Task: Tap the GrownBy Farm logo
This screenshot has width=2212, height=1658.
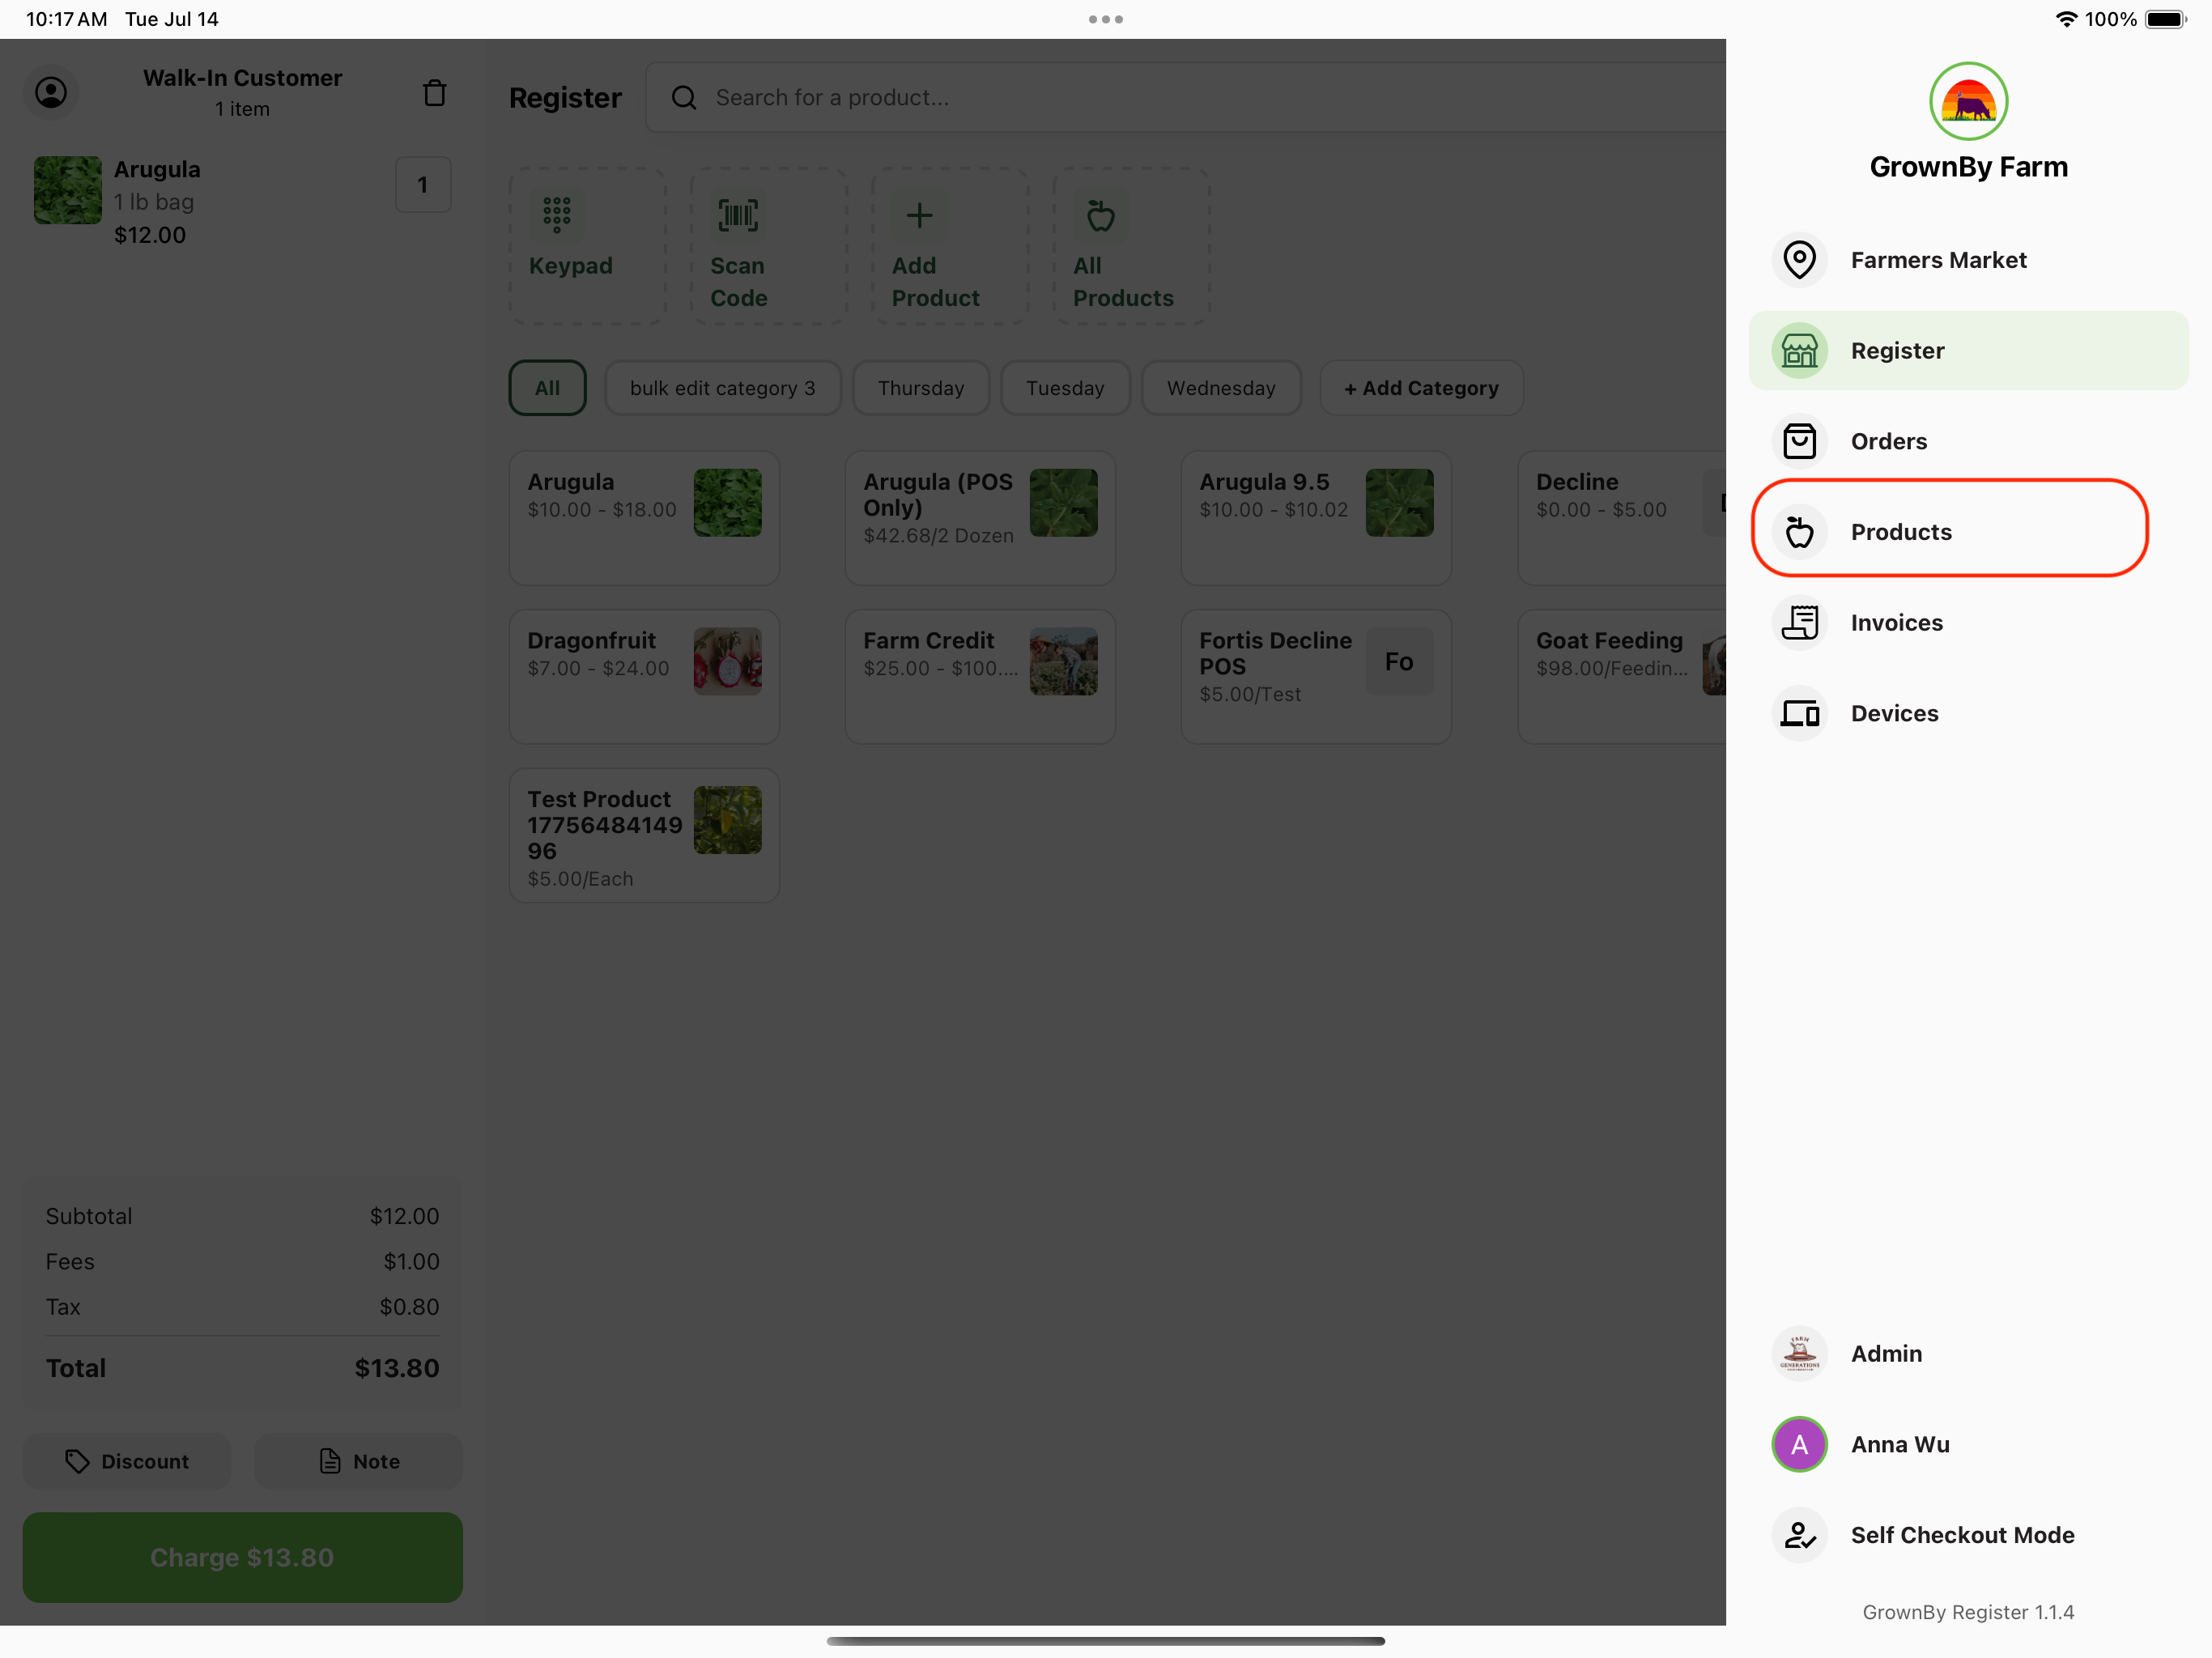Action: pyautogui.click(x=1967, y=102)
